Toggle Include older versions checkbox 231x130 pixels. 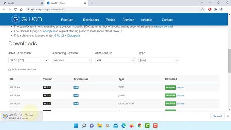pos(10,70)
